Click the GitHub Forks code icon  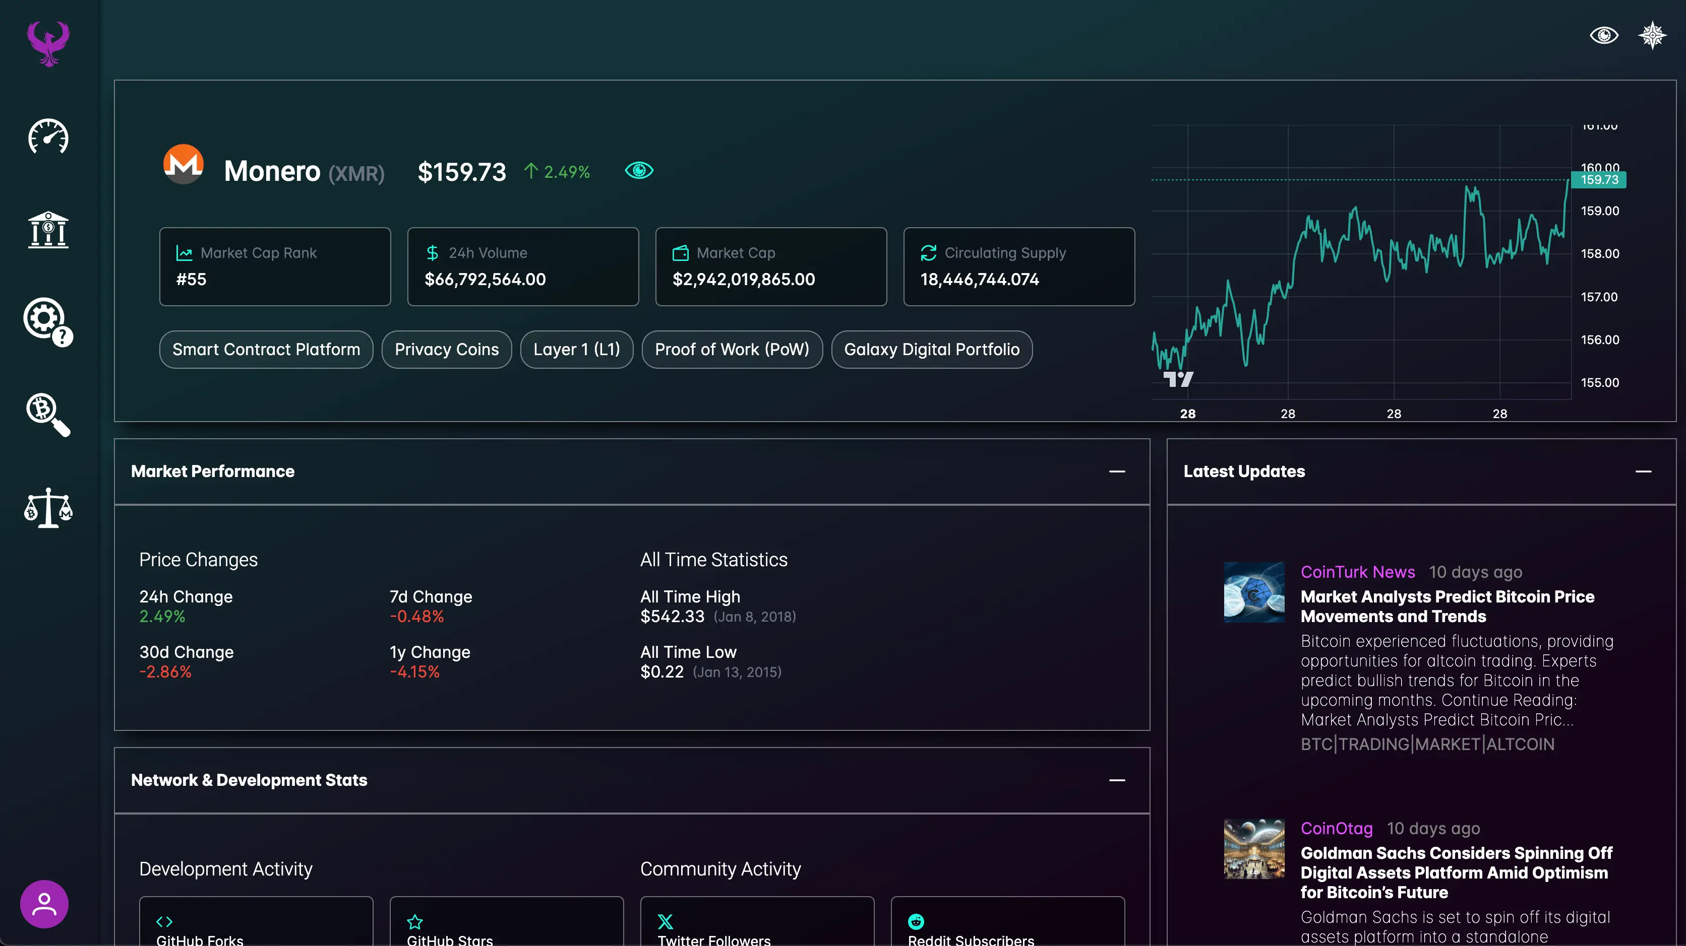[164, 922]
